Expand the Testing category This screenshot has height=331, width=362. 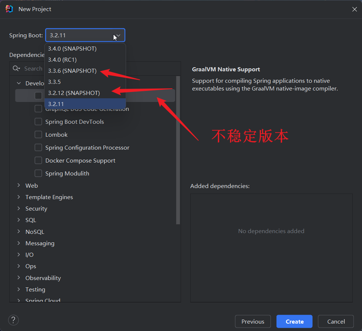point(19,289)
